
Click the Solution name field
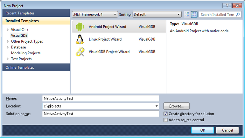[101, 114]
